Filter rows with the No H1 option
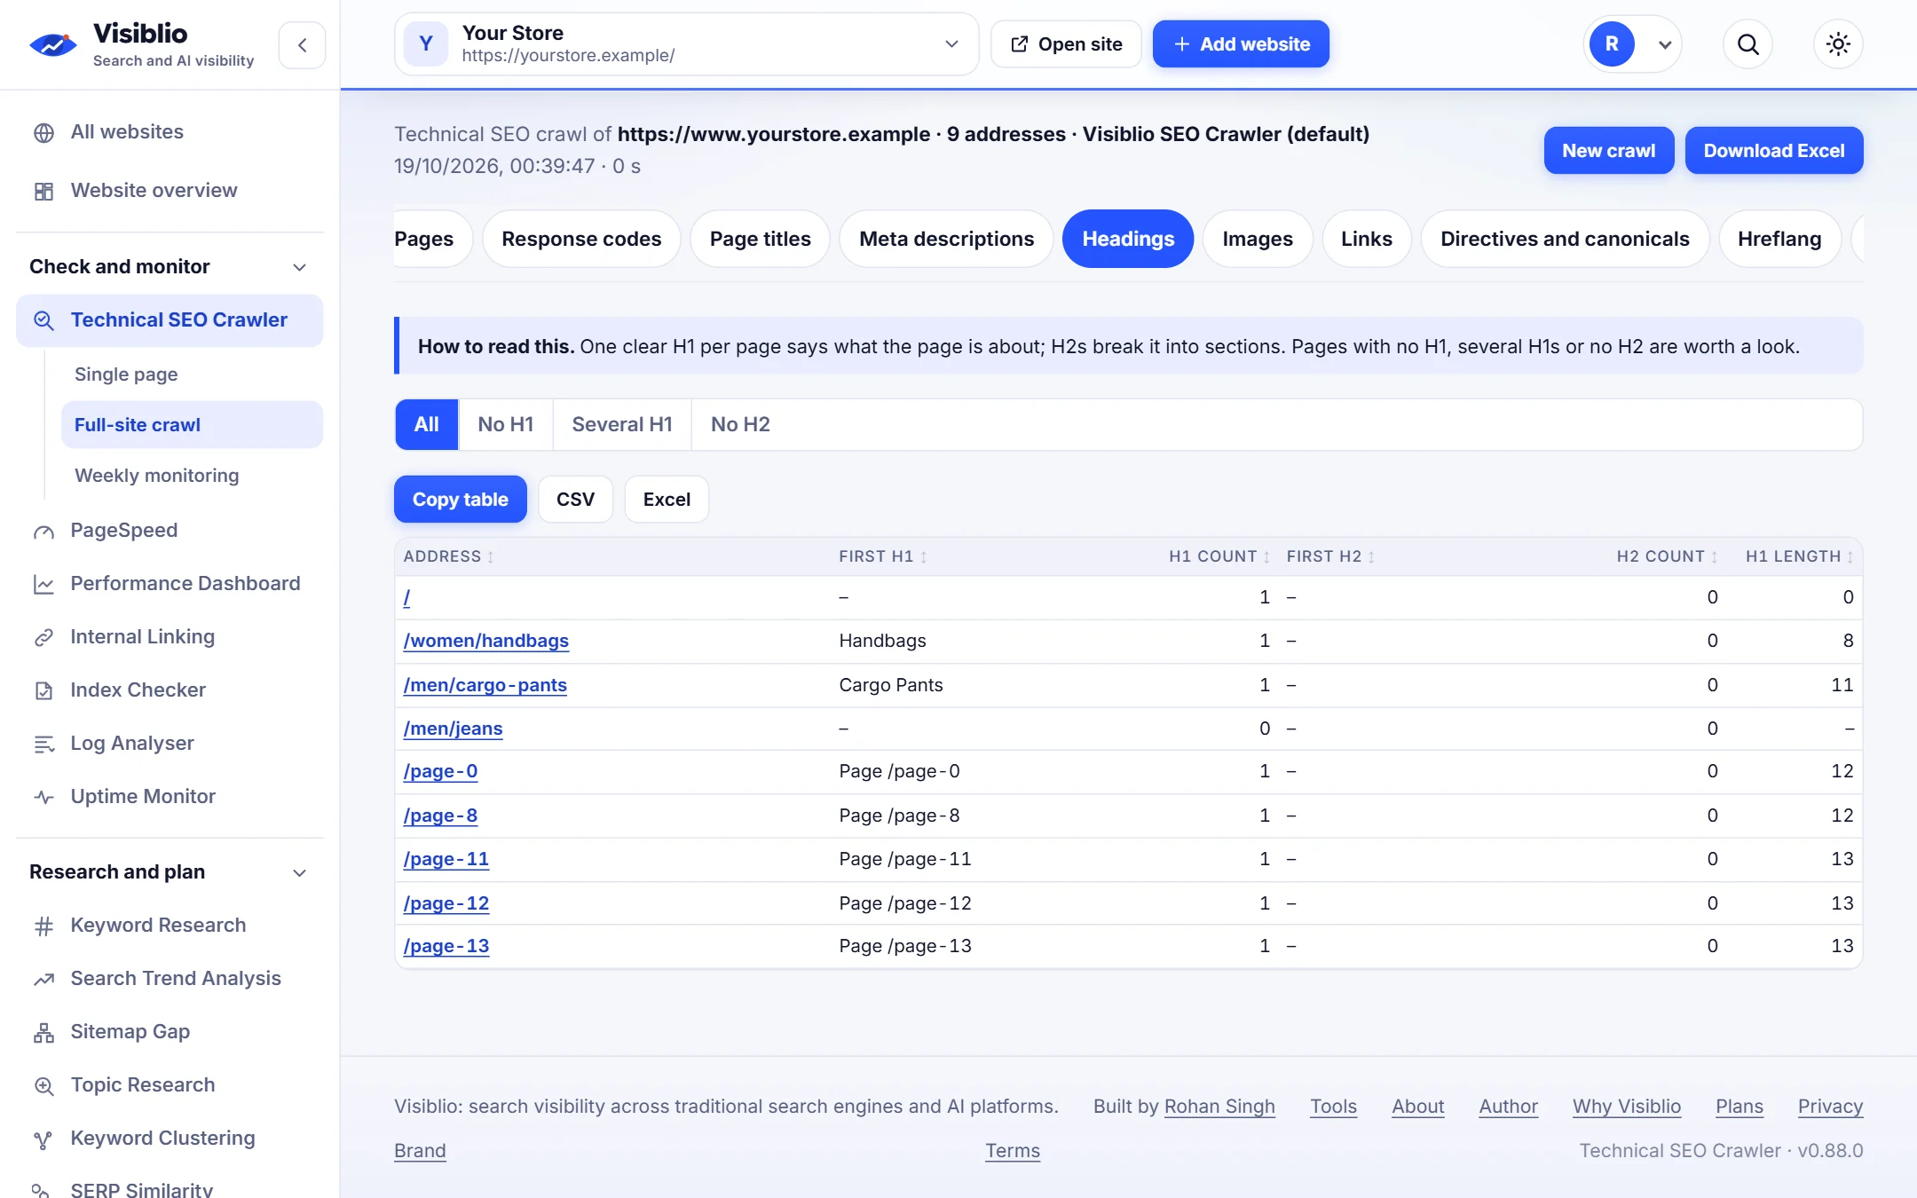Image resolution: width=1917 pixels, height=1198 pixels. point(505,424)
